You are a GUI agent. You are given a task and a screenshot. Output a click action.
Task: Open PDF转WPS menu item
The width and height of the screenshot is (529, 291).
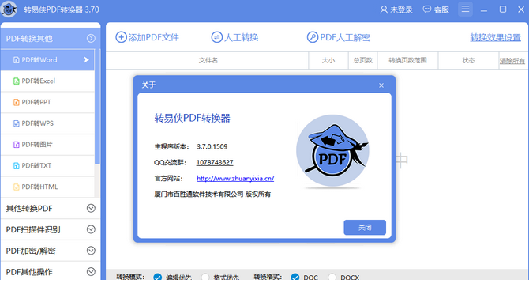tap(47, 123)
